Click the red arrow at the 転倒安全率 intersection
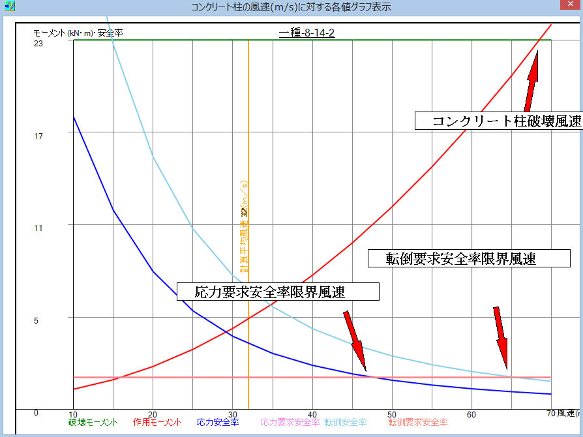The width and height of the screenshot is (583, 437). [501, 338]
